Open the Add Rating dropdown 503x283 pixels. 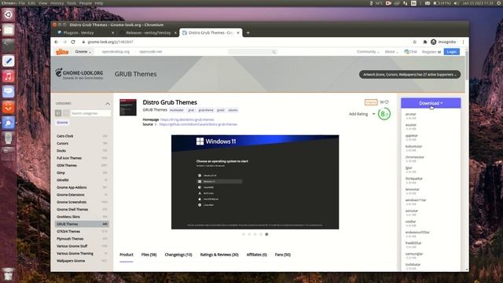pos(362,114)
